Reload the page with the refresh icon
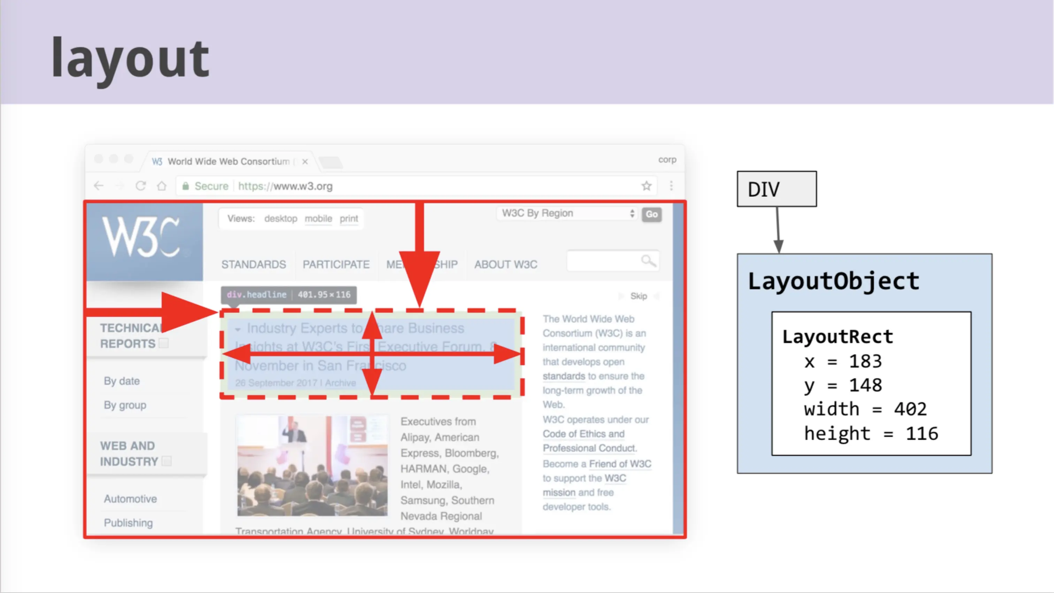Viewport: 1054px width, 593px height. (141, 186)
